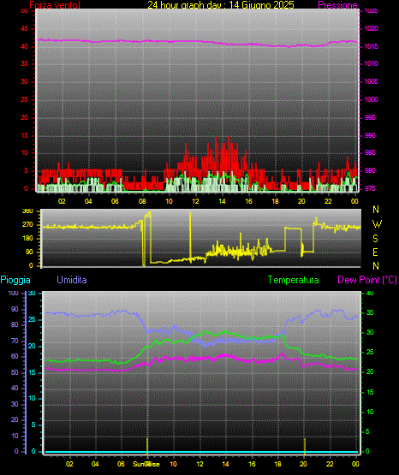Click the magenta 'Pressione' label

tap(337, 5)
